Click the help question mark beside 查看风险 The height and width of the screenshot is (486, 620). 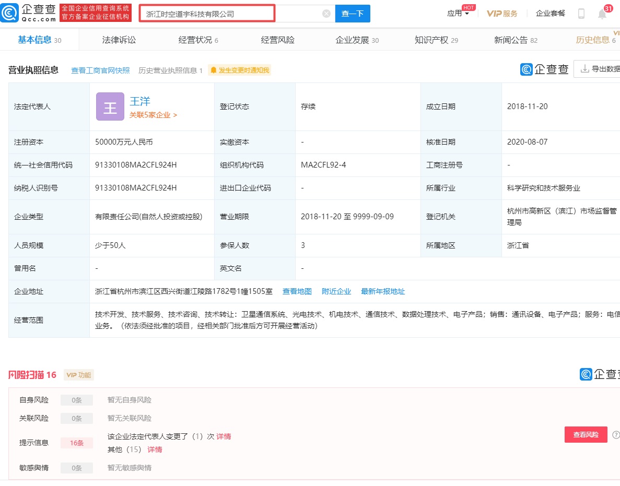point(616,435)
